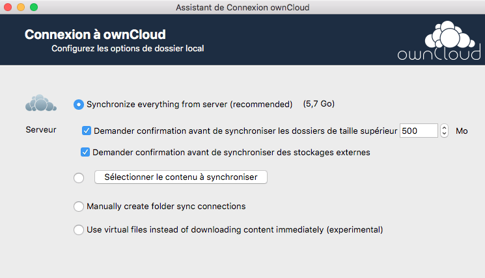Screen dimensions: 485x278
Task: Click the Connexion à ownCloud heading
Action: point(95,34)
